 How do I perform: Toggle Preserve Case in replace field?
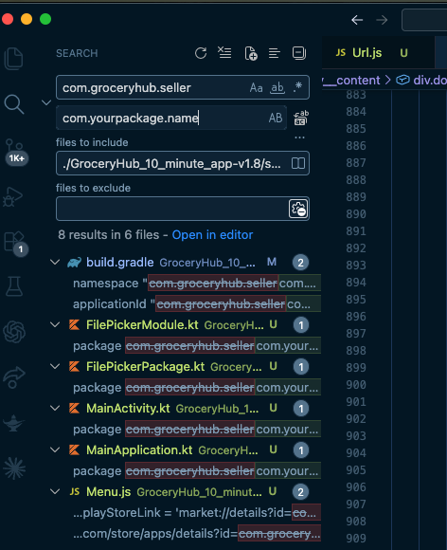tap(276, 118)
